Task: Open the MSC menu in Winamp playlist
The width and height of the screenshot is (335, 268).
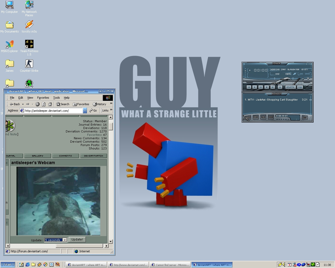Action: click(271, 117)
